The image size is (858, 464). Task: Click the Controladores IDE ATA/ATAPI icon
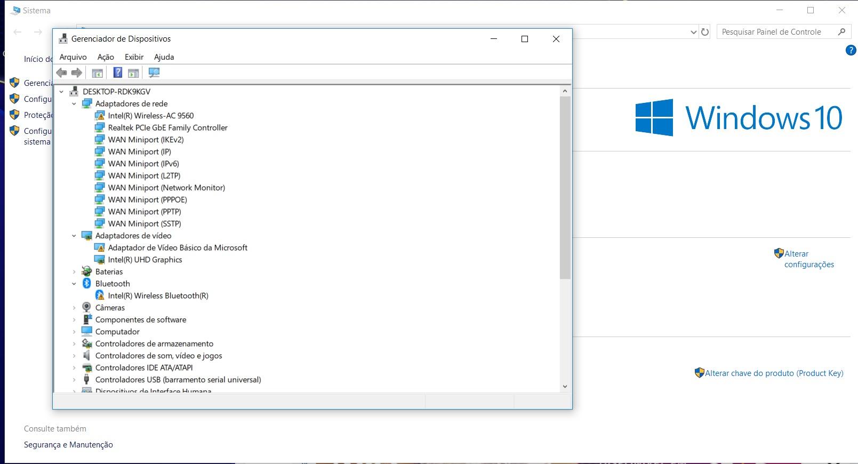tap(87, 367)
